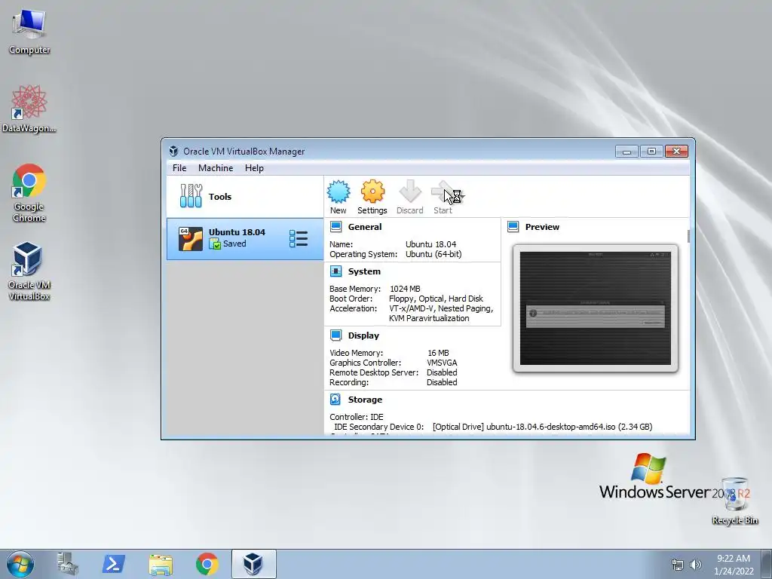Viewport: 772px width, 579px height.
Task: Click the Preview heading label
Action: 542,227
